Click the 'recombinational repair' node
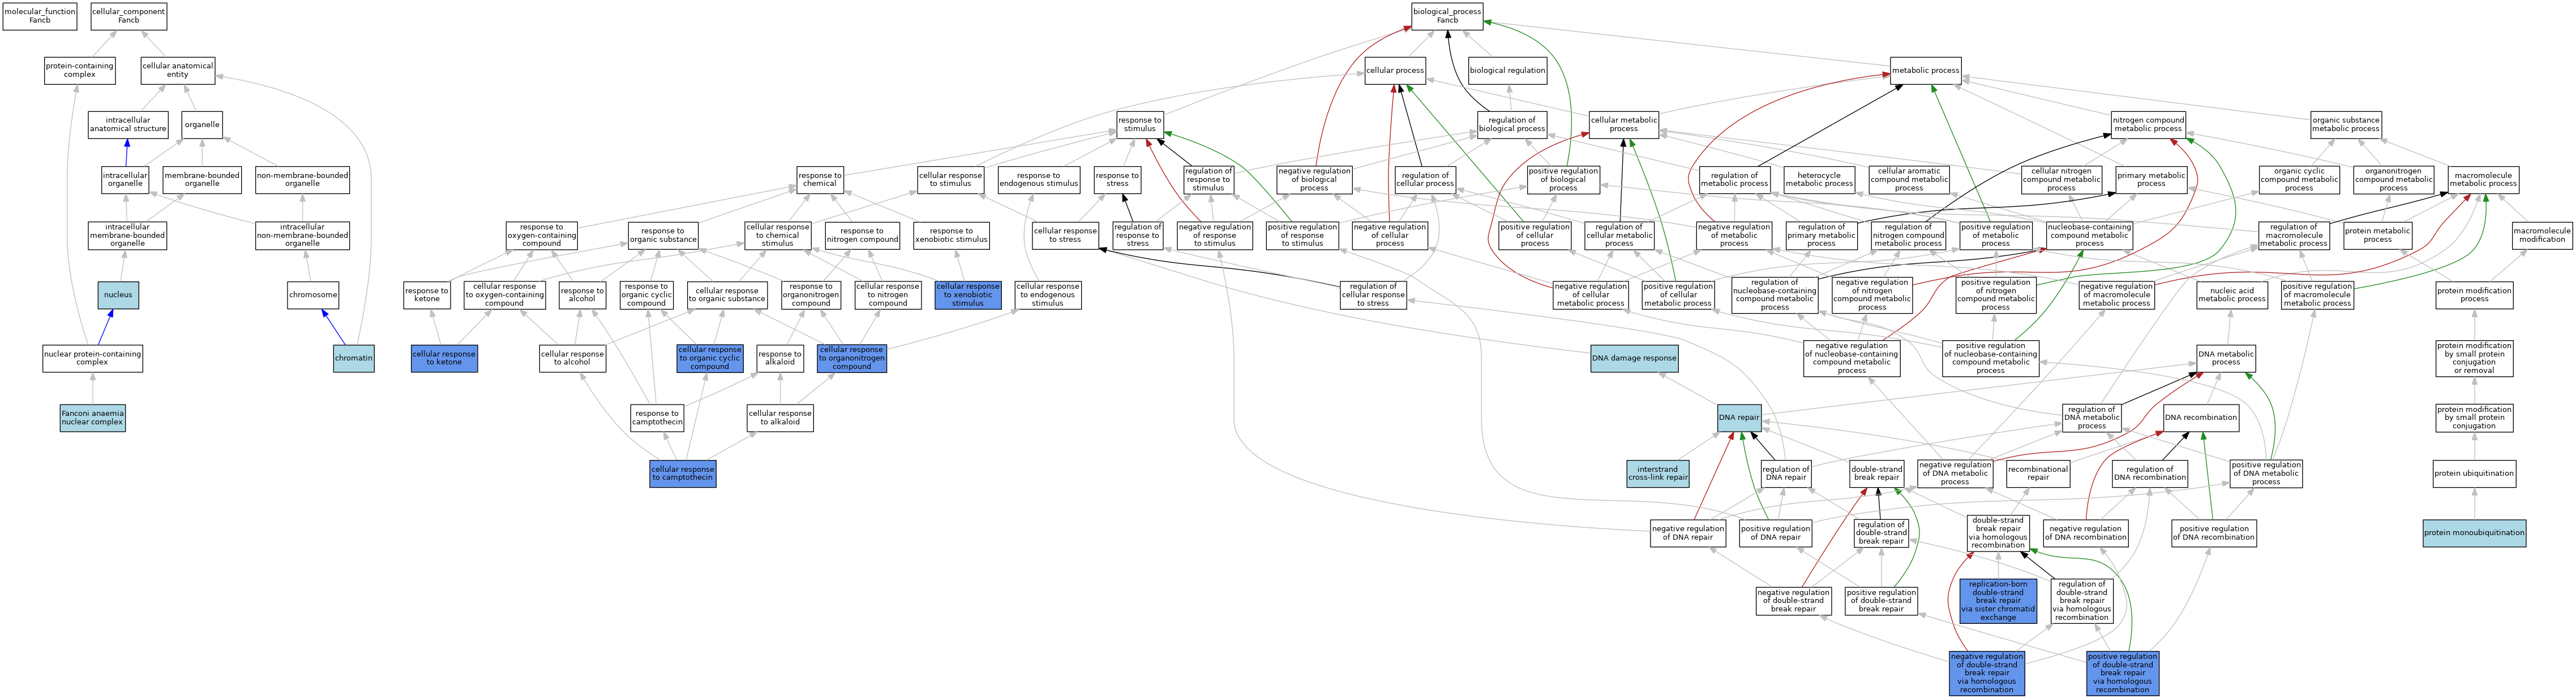The height and width of the screenshot is (699, 2576). click(2038, 474)
